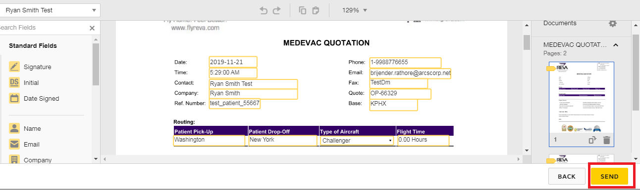The height and width of the screenshot is (190, 640).
Task: Click the Flight Time field 0.00 Hours
Action: (x=423, y=140)
